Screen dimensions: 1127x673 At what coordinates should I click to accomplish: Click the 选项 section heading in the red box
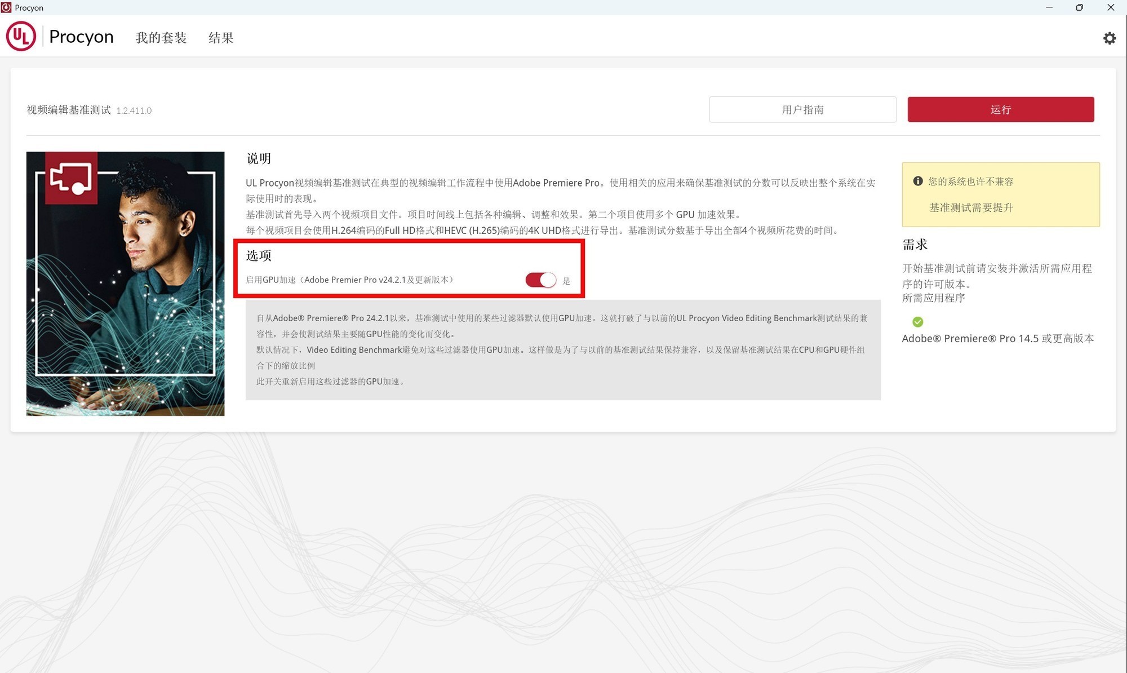pyautogui.click(x=259, y=255)
